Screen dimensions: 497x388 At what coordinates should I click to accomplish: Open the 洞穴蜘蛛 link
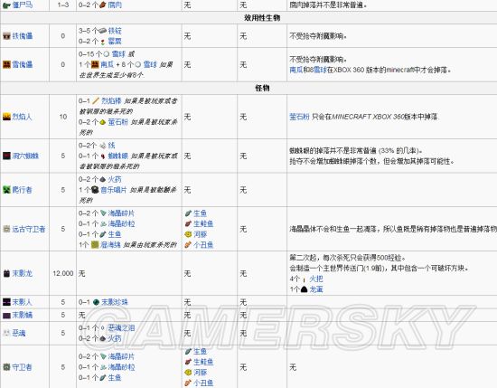[25, 156]
